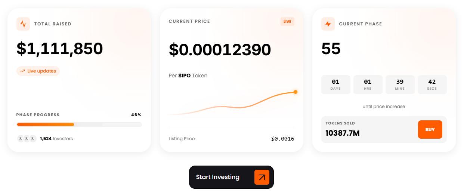Click the 1,524 Investors text

pyautogui.click(x=56, y=139)
